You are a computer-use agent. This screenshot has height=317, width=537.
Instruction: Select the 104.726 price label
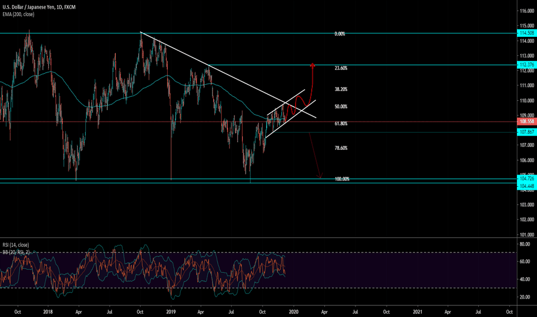tap(524, 180)
